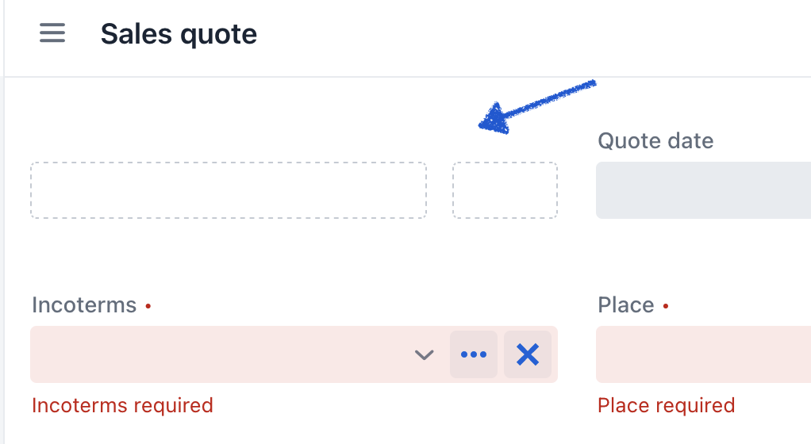Click the small dashed empty placeholder
This screenshot has width=811, height=444.
505,190
